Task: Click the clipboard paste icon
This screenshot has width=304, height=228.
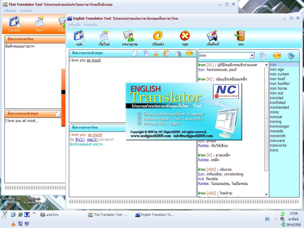Action: coord(167,53)
